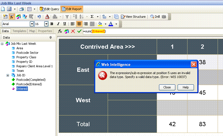Click the Print icon

pos(21,9)
